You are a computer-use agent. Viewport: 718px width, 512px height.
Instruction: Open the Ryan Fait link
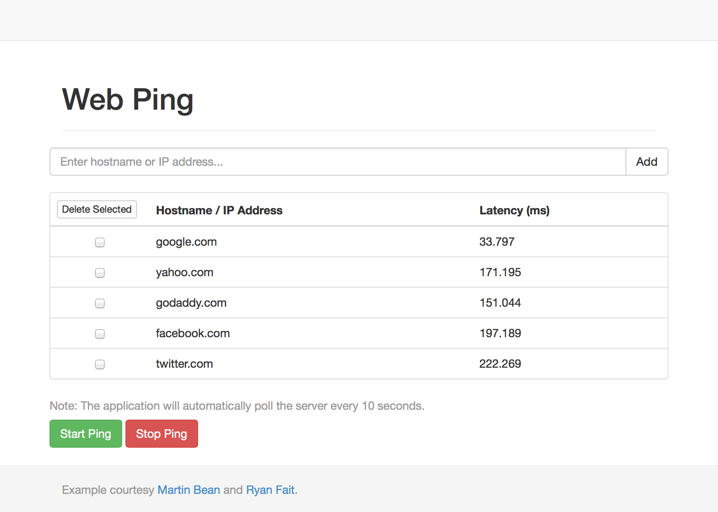click(270, 490)
